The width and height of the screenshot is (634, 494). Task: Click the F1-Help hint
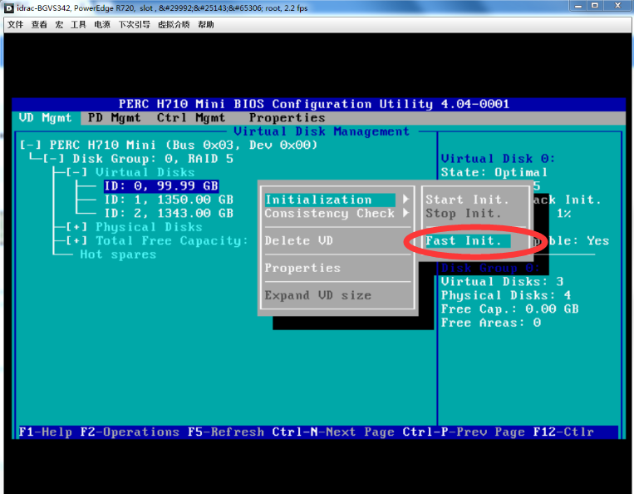point(45,432)
